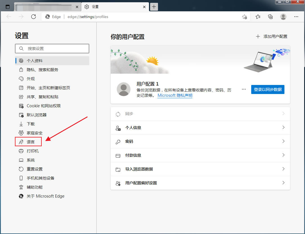305x234 pixels.
Task: Add current page to favorites via address bar star
Action: click(245, 17)
